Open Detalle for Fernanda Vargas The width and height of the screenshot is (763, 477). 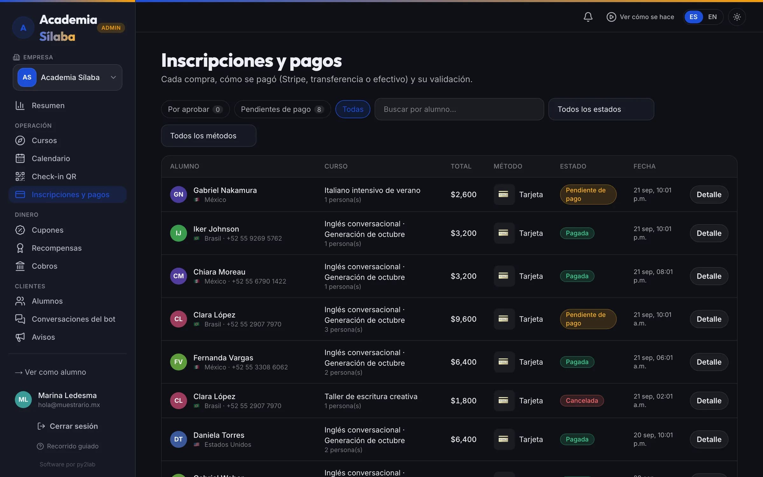click(709, 362)
